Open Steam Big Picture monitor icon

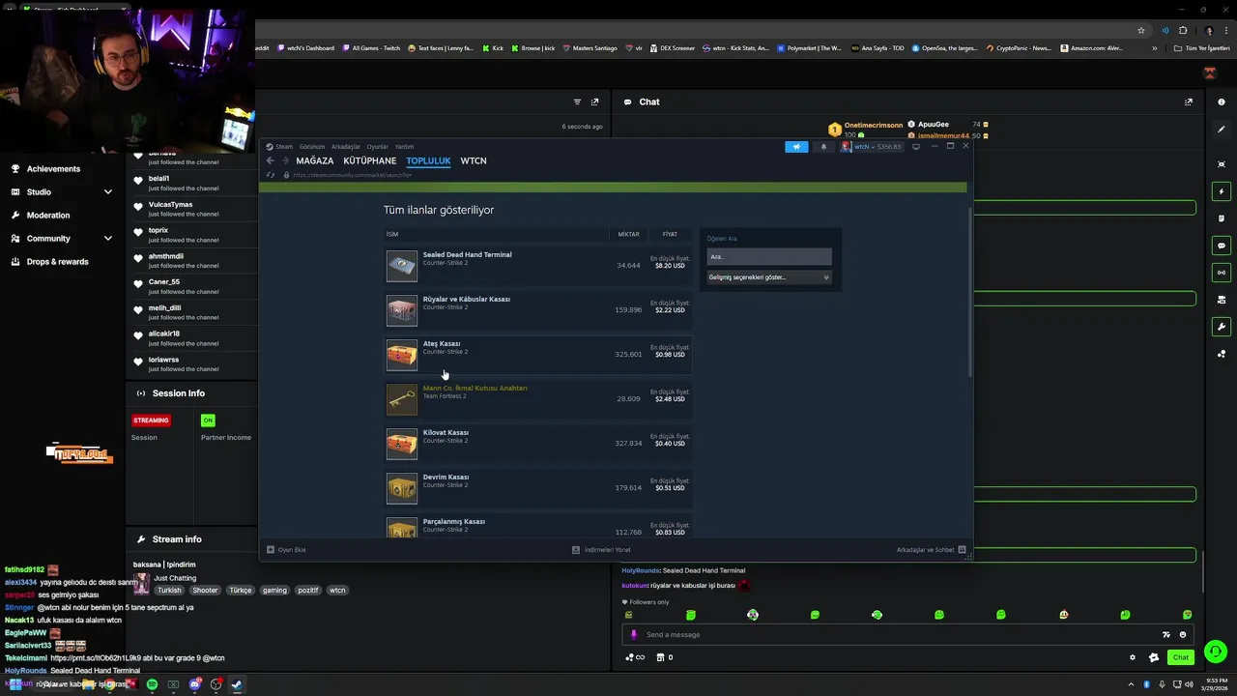916,147
